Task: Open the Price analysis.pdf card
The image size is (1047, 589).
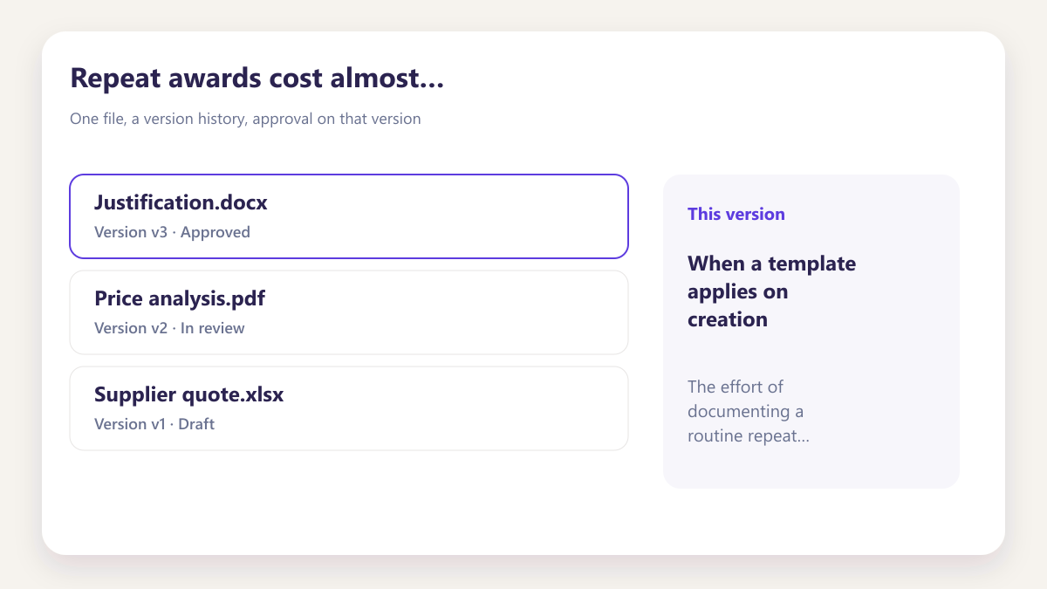Action: pos(349,312)
